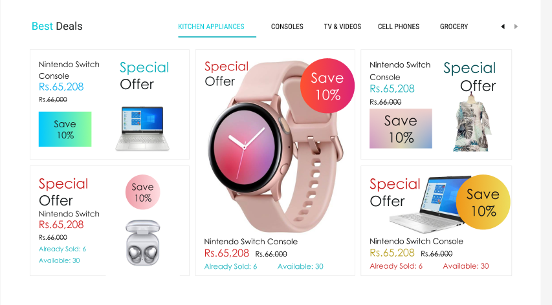
Task: Click the Nintendo Switch title in earbuds card
Action: (69, 214)
